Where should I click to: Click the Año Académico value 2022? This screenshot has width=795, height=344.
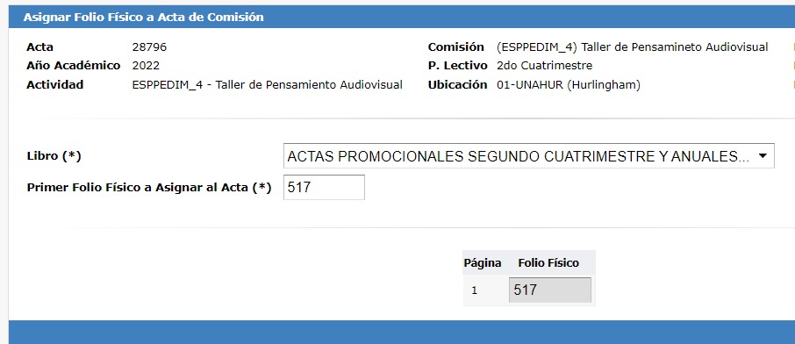pyautogui.click(x=146, y=66)
